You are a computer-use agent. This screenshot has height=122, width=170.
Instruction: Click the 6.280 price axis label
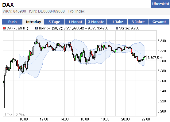click(x=162, y=71)
